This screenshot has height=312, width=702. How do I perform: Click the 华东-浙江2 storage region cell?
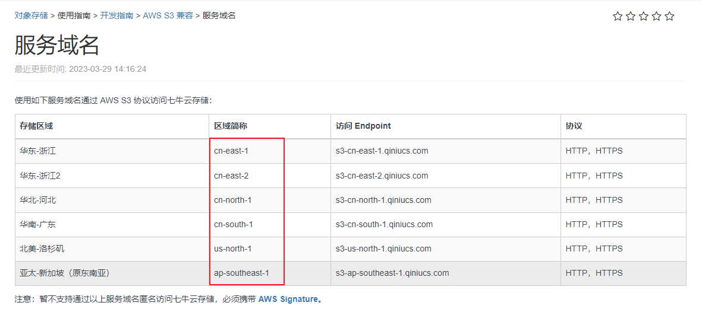point(40,176)
